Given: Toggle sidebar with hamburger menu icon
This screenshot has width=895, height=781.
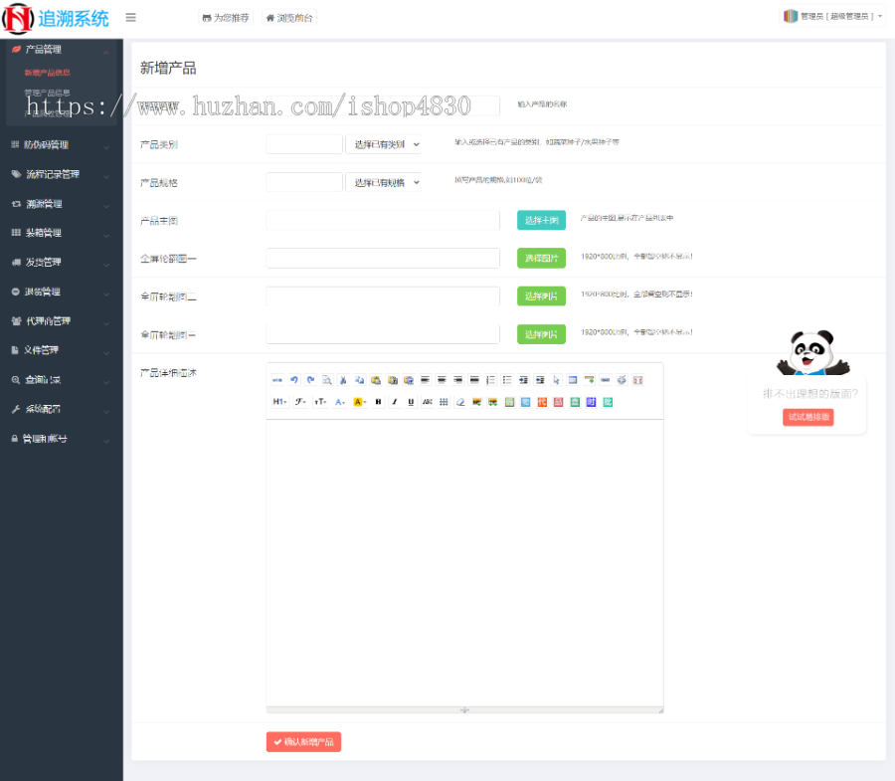Looking at the screenshot, I should pyautogui.click(x=130, y=18).
